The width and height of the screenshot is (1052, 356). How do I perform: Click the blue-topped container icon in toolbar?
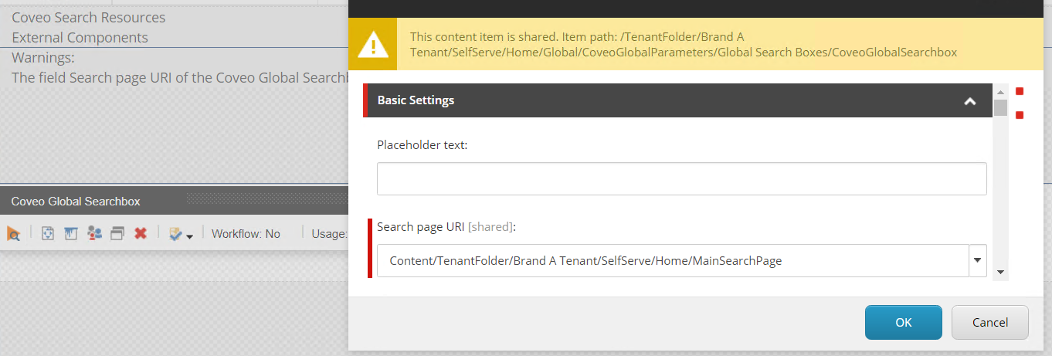[70, 233]
